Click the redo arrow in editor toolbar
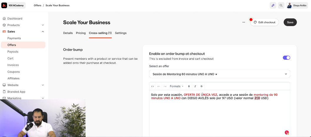 (x=165, y=86)
